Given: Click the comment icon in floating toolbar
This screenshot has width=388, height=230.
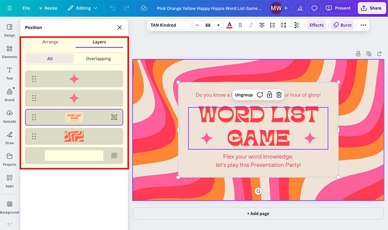Looking at the screenshot, I should [x=260, y=95].
